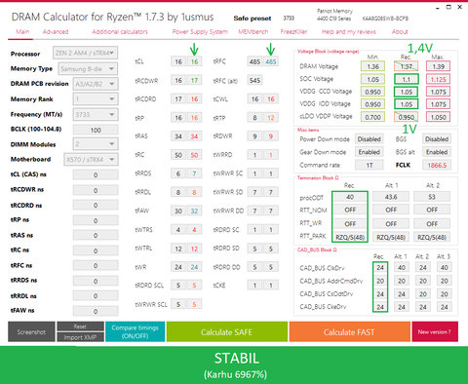Open Help and my reviews tab
468x384 pixels.
click(349, 31)
